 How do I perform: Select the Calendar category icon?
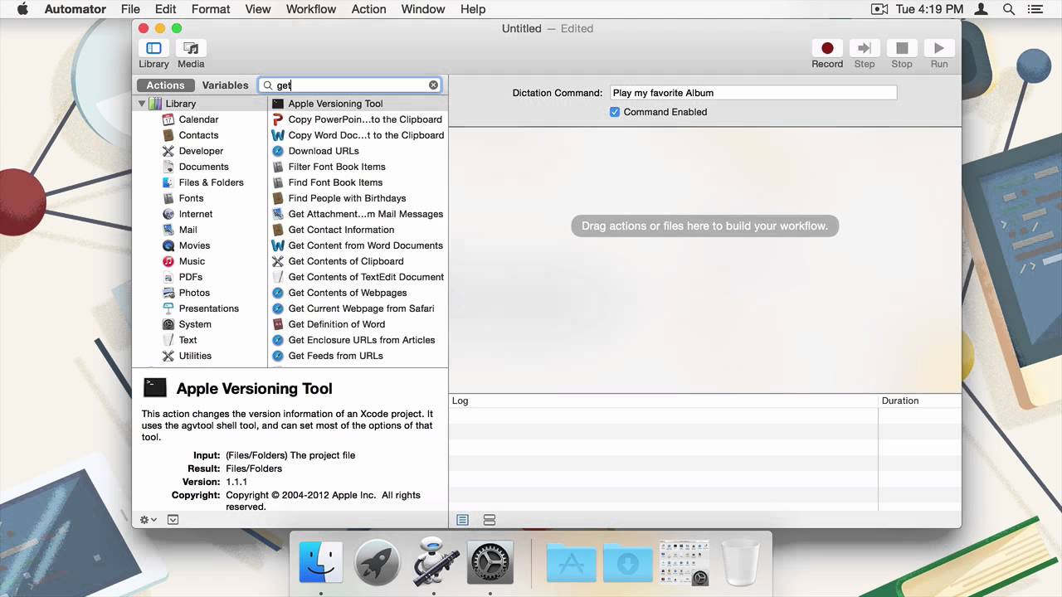click(168, 119)
